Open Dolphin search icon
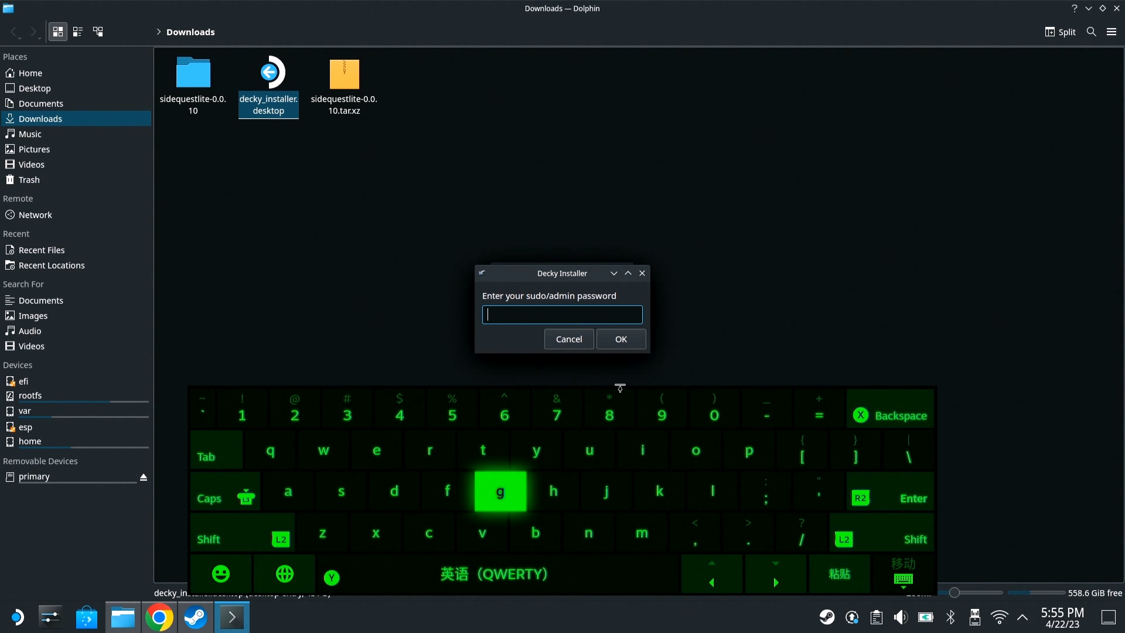The height and width of the screenshot is (633, 1125). 1091,32
